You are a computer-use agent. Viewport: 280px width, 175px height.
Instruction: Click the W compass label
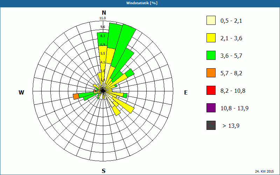[21, 92]
